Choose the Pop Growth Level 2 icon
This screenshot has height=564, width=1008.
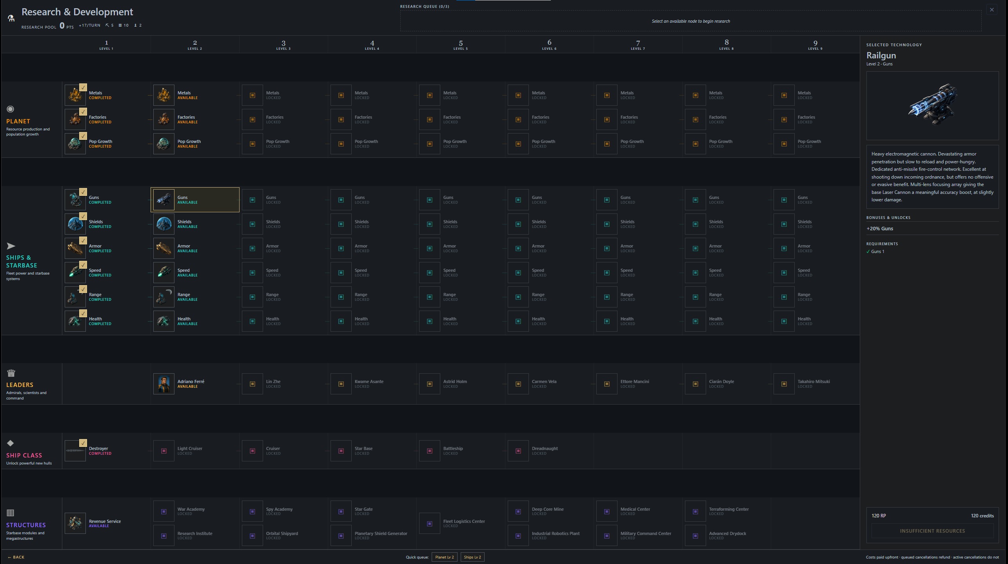163,144
